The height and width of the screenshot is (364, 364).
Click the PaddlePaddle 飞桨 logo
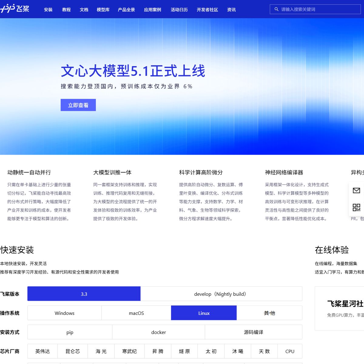[x=15, y=9]
